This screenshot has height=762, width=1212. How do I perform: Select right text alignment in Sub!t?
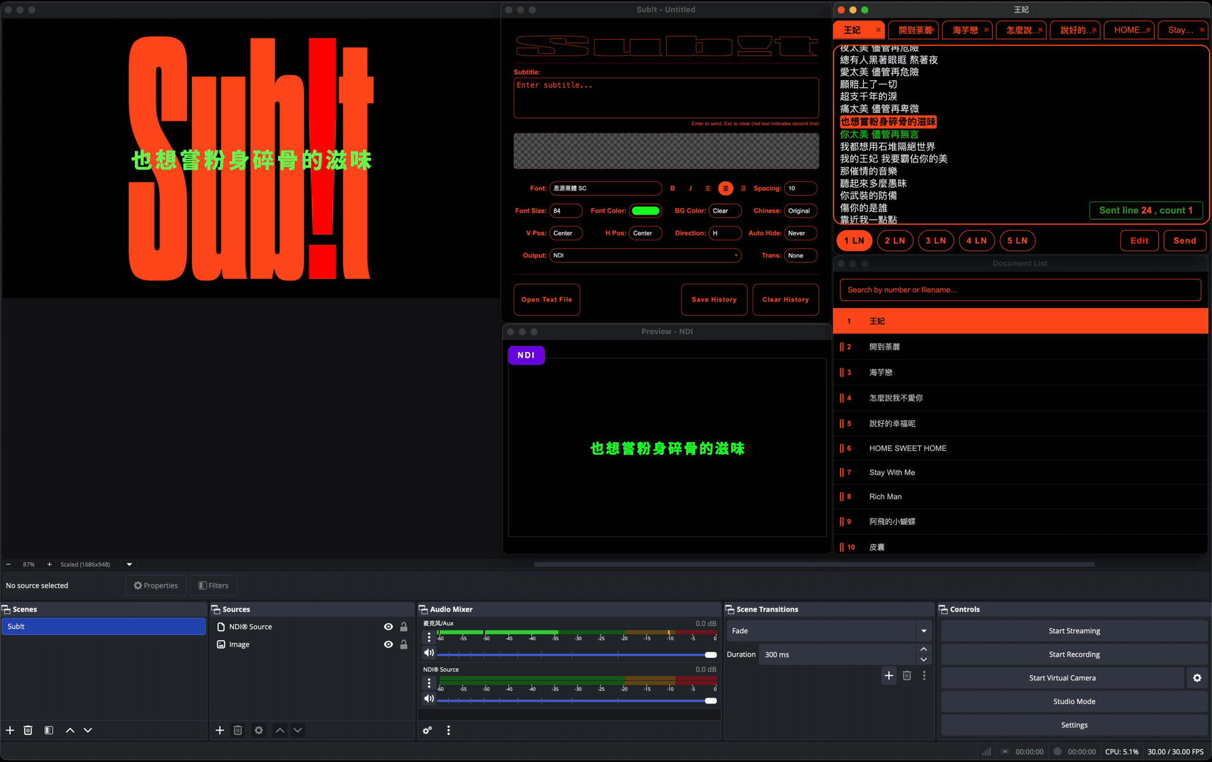[x=743, y=189]
